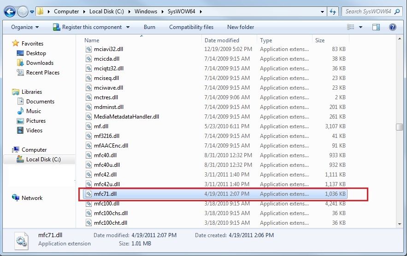Expand the arrow after Computer in breadcrumb
Screen dimensions: 407x256
click(x=84, y=11)
